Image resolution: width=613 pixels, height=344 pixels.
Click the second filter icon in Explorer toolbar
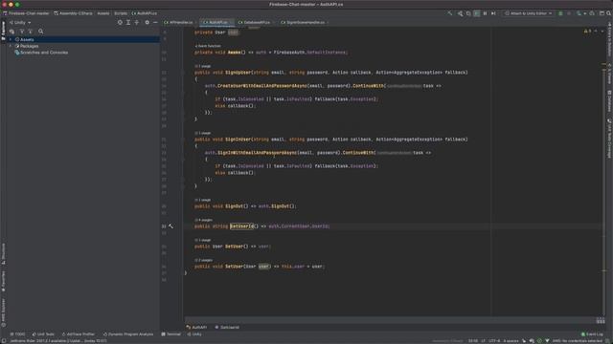pyautogui.click(x=30, y=32)
